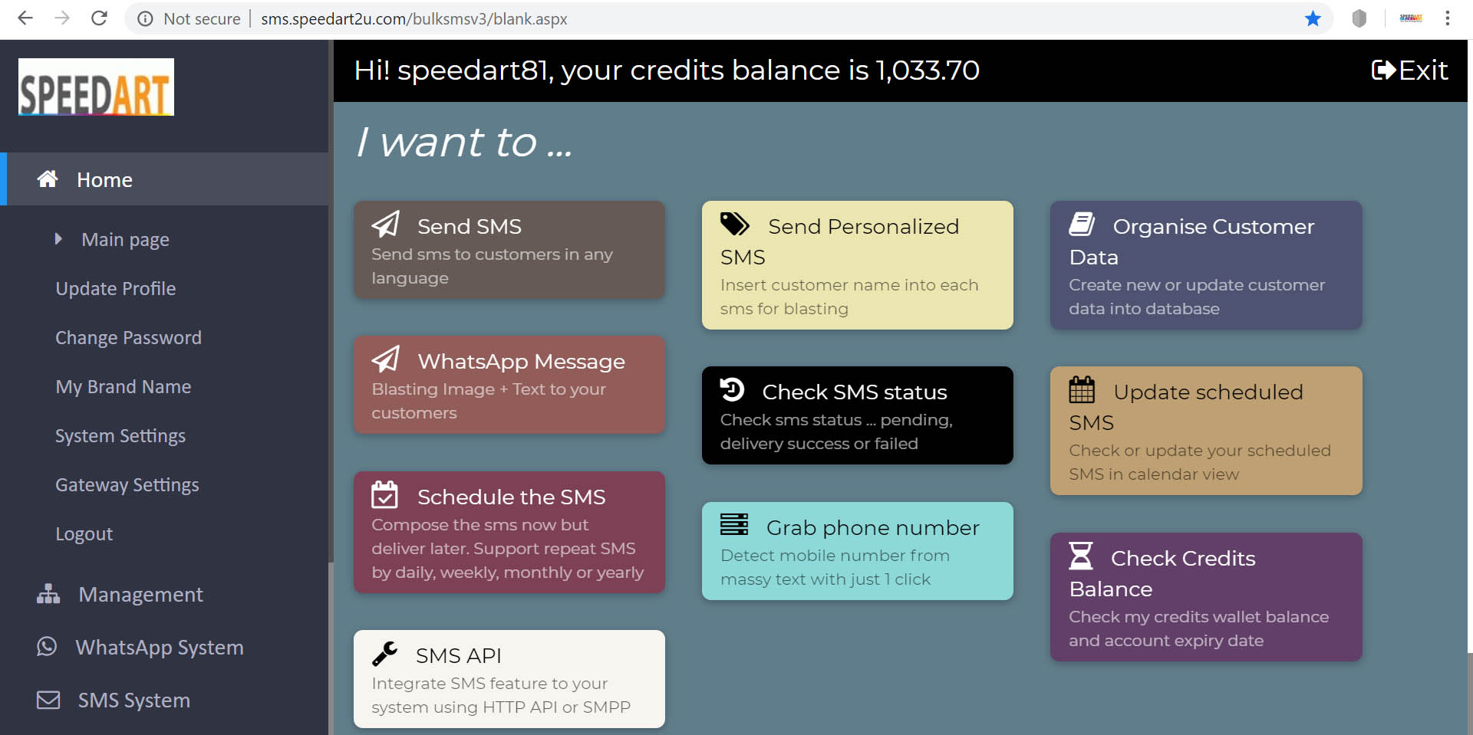Open the SMS API card
This screenshot has height=735, width=1473.
pyautogui.click(x=509, y=679)
